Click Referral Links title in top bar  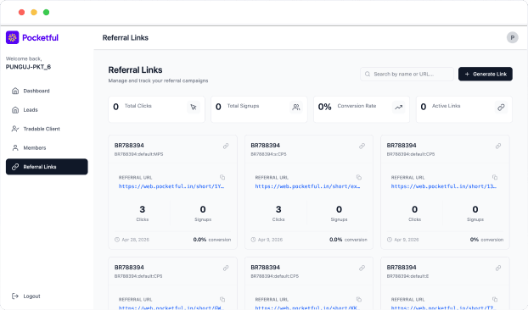(126, 37)
